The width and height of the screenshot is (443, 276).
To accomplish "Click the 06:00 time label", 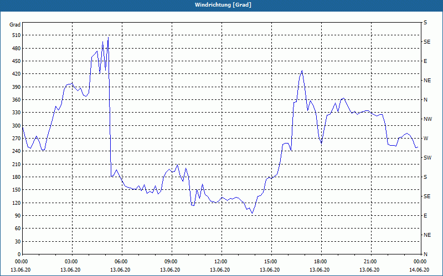I will (122, 262).
